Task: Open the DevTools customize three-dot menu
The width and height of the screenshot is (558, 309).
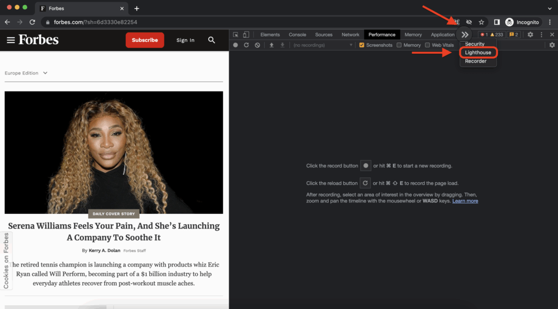Action: click(542, 35)
